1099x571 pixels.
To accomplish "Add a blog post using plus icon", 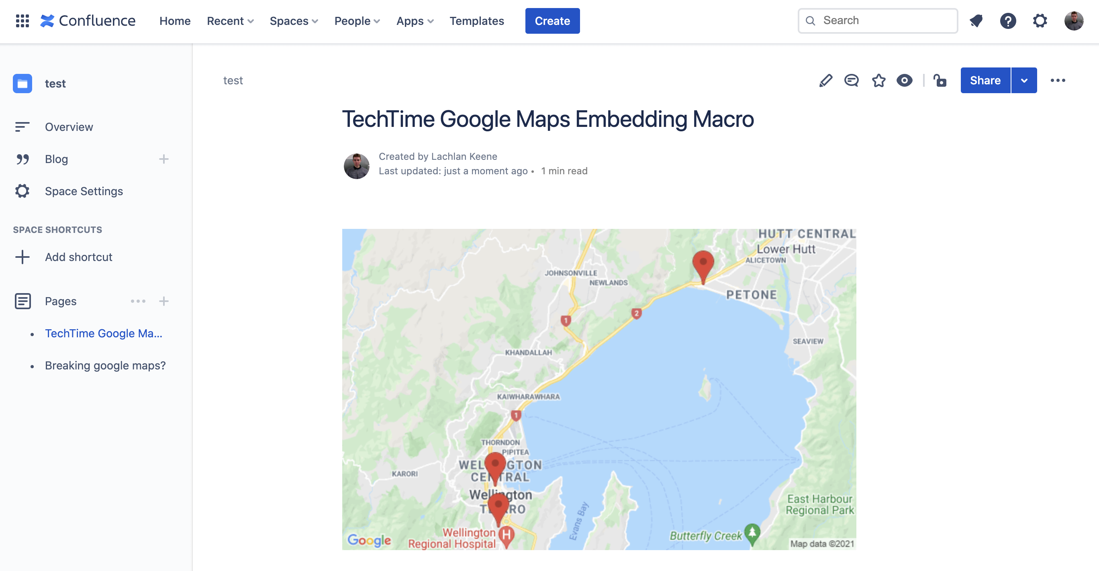I will (164, 159).
